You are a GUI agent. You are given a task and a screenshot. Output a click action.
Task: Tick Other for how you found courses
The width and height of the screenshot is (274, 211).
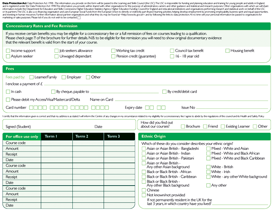(x=255, y=127)
